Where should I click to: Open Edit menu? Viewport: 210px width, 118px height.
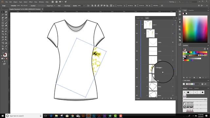[x=10, y=2]
